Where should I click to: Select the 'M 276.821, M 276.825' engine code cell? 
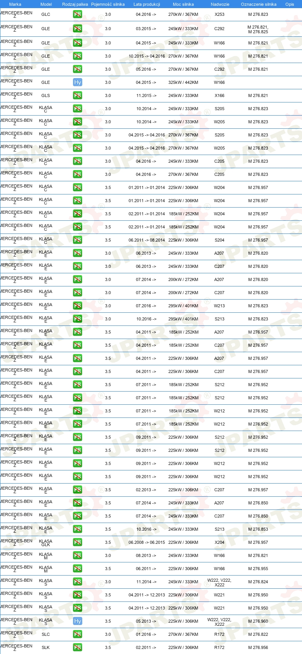coord(258,29)
